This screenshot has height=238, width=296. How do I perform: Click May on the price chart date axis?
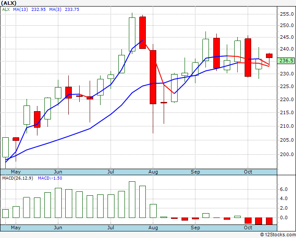coord(16,172)
